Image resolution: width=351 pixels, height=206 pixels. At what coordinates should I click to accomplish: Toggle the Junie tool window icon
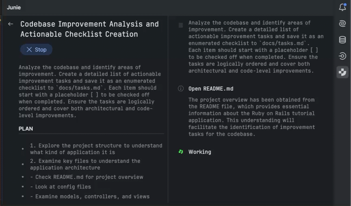point(342,72)
